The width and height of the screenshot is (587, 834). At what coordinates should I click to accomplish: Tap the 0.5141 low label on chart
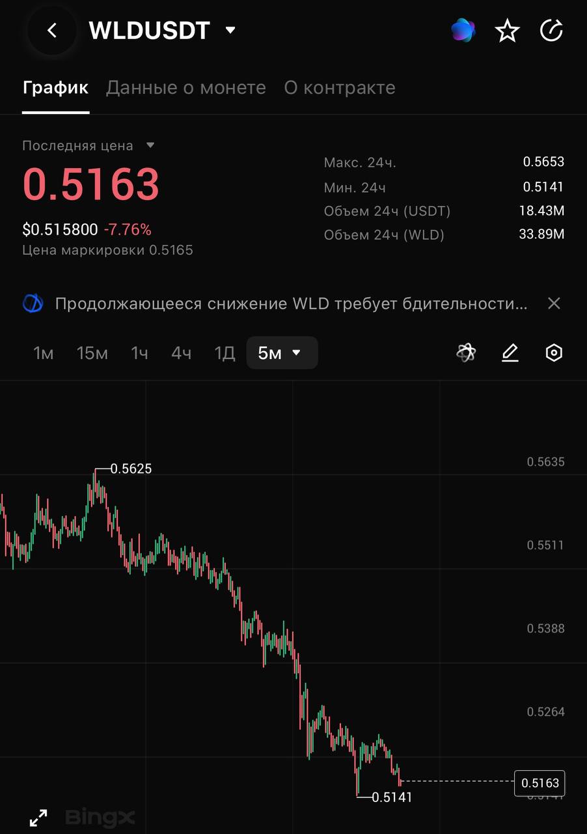tap(392, 797)
